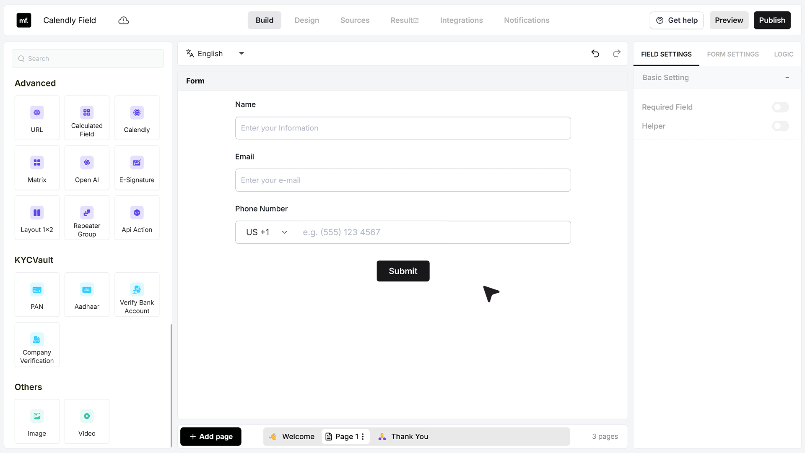Click the Add page button

[211, 437]
